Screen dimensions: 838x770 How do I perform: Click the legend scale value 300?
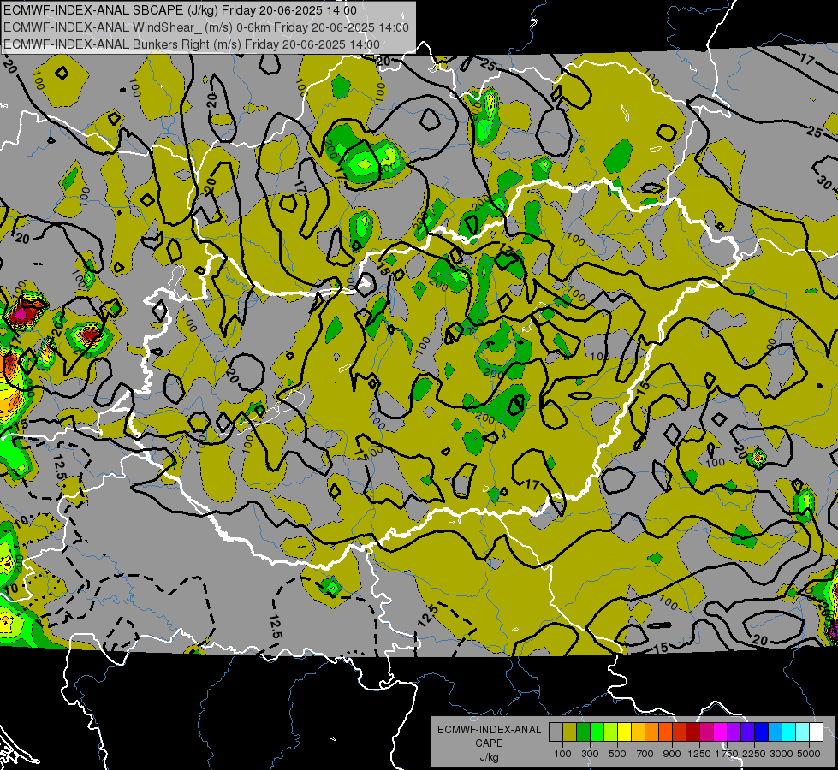coord(590,754)
